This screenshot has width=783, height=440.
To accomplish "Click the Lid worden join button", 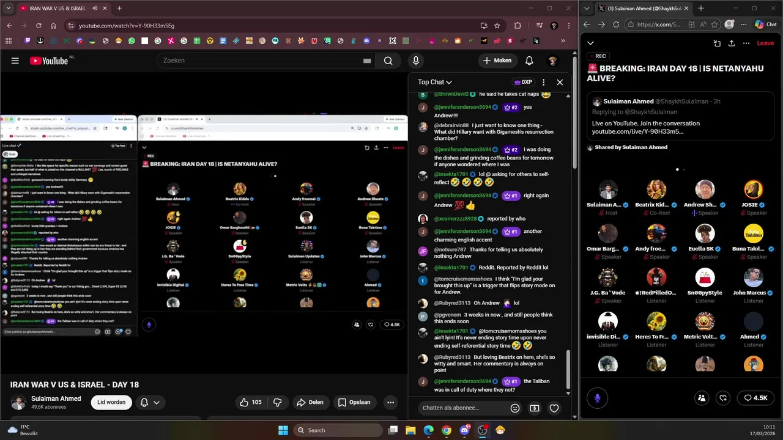I will click(x=111, y=402).
